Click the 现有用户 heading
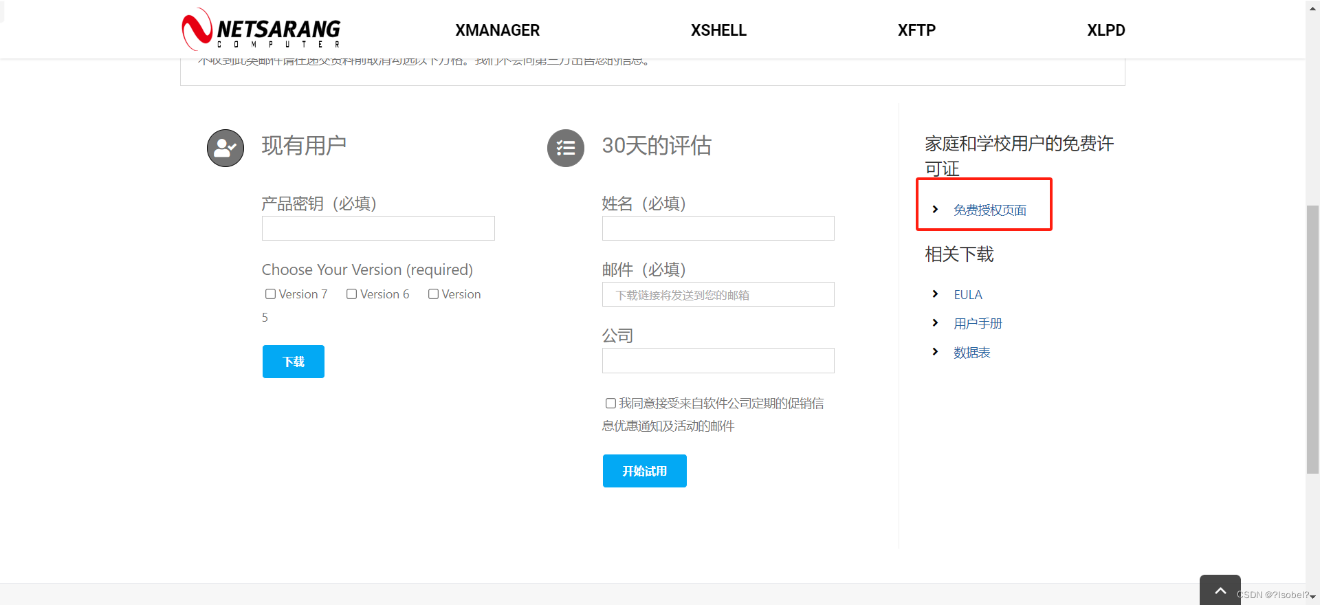Viewport: 1320px width, 605px height. click(x=304, y=146)
